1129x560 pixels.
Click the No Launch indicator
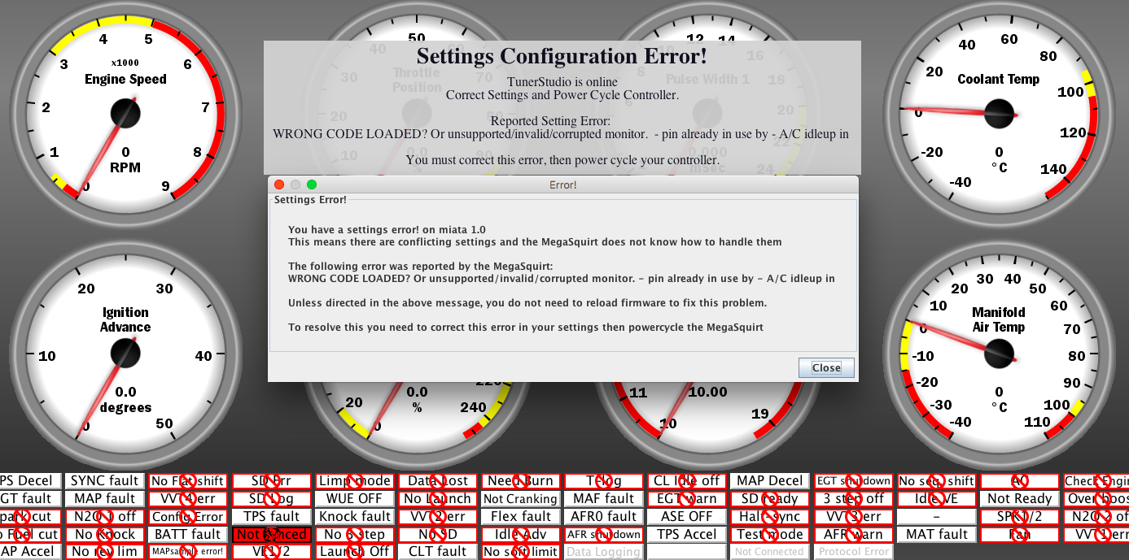[437, 498]
